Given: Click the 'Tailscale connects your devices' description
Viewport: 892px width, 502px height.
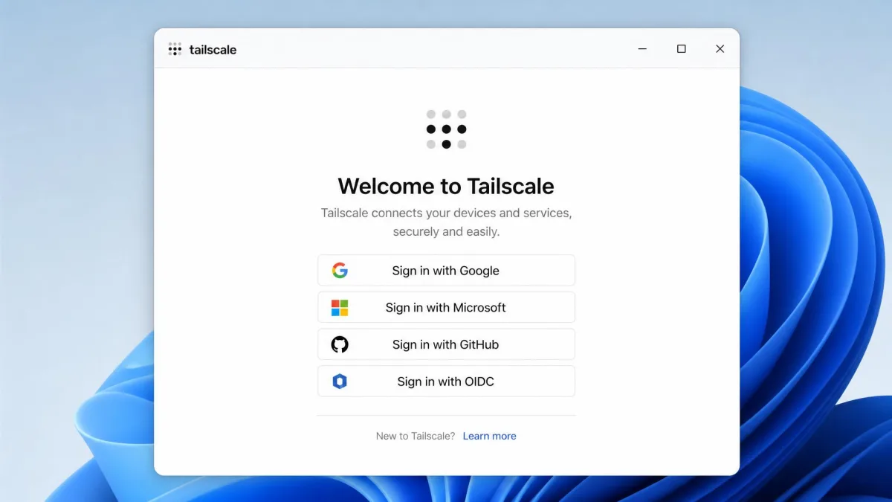Looking at the screenshot, I should pyautogui.click(x=446, y=222).
